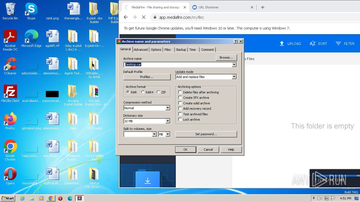Enable Create SFX archive
This screenshot has width=360, height=202.
180,98
